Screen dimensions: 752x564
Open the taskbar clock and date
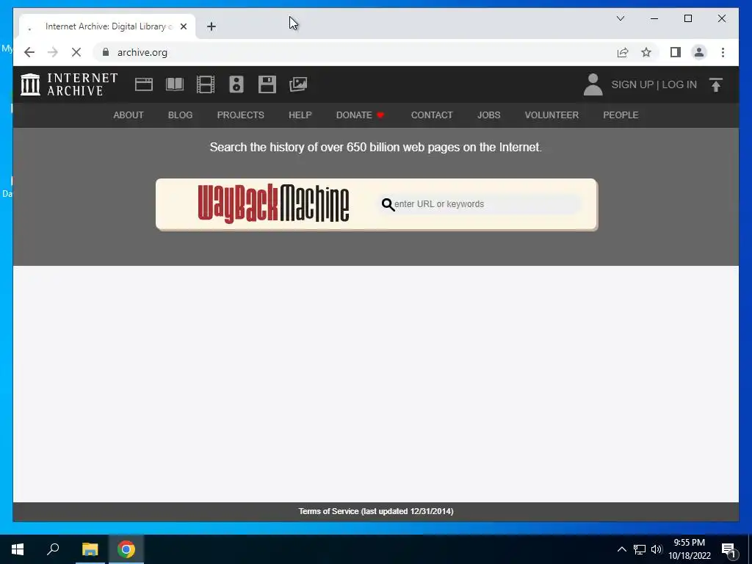tap(689, 549)
